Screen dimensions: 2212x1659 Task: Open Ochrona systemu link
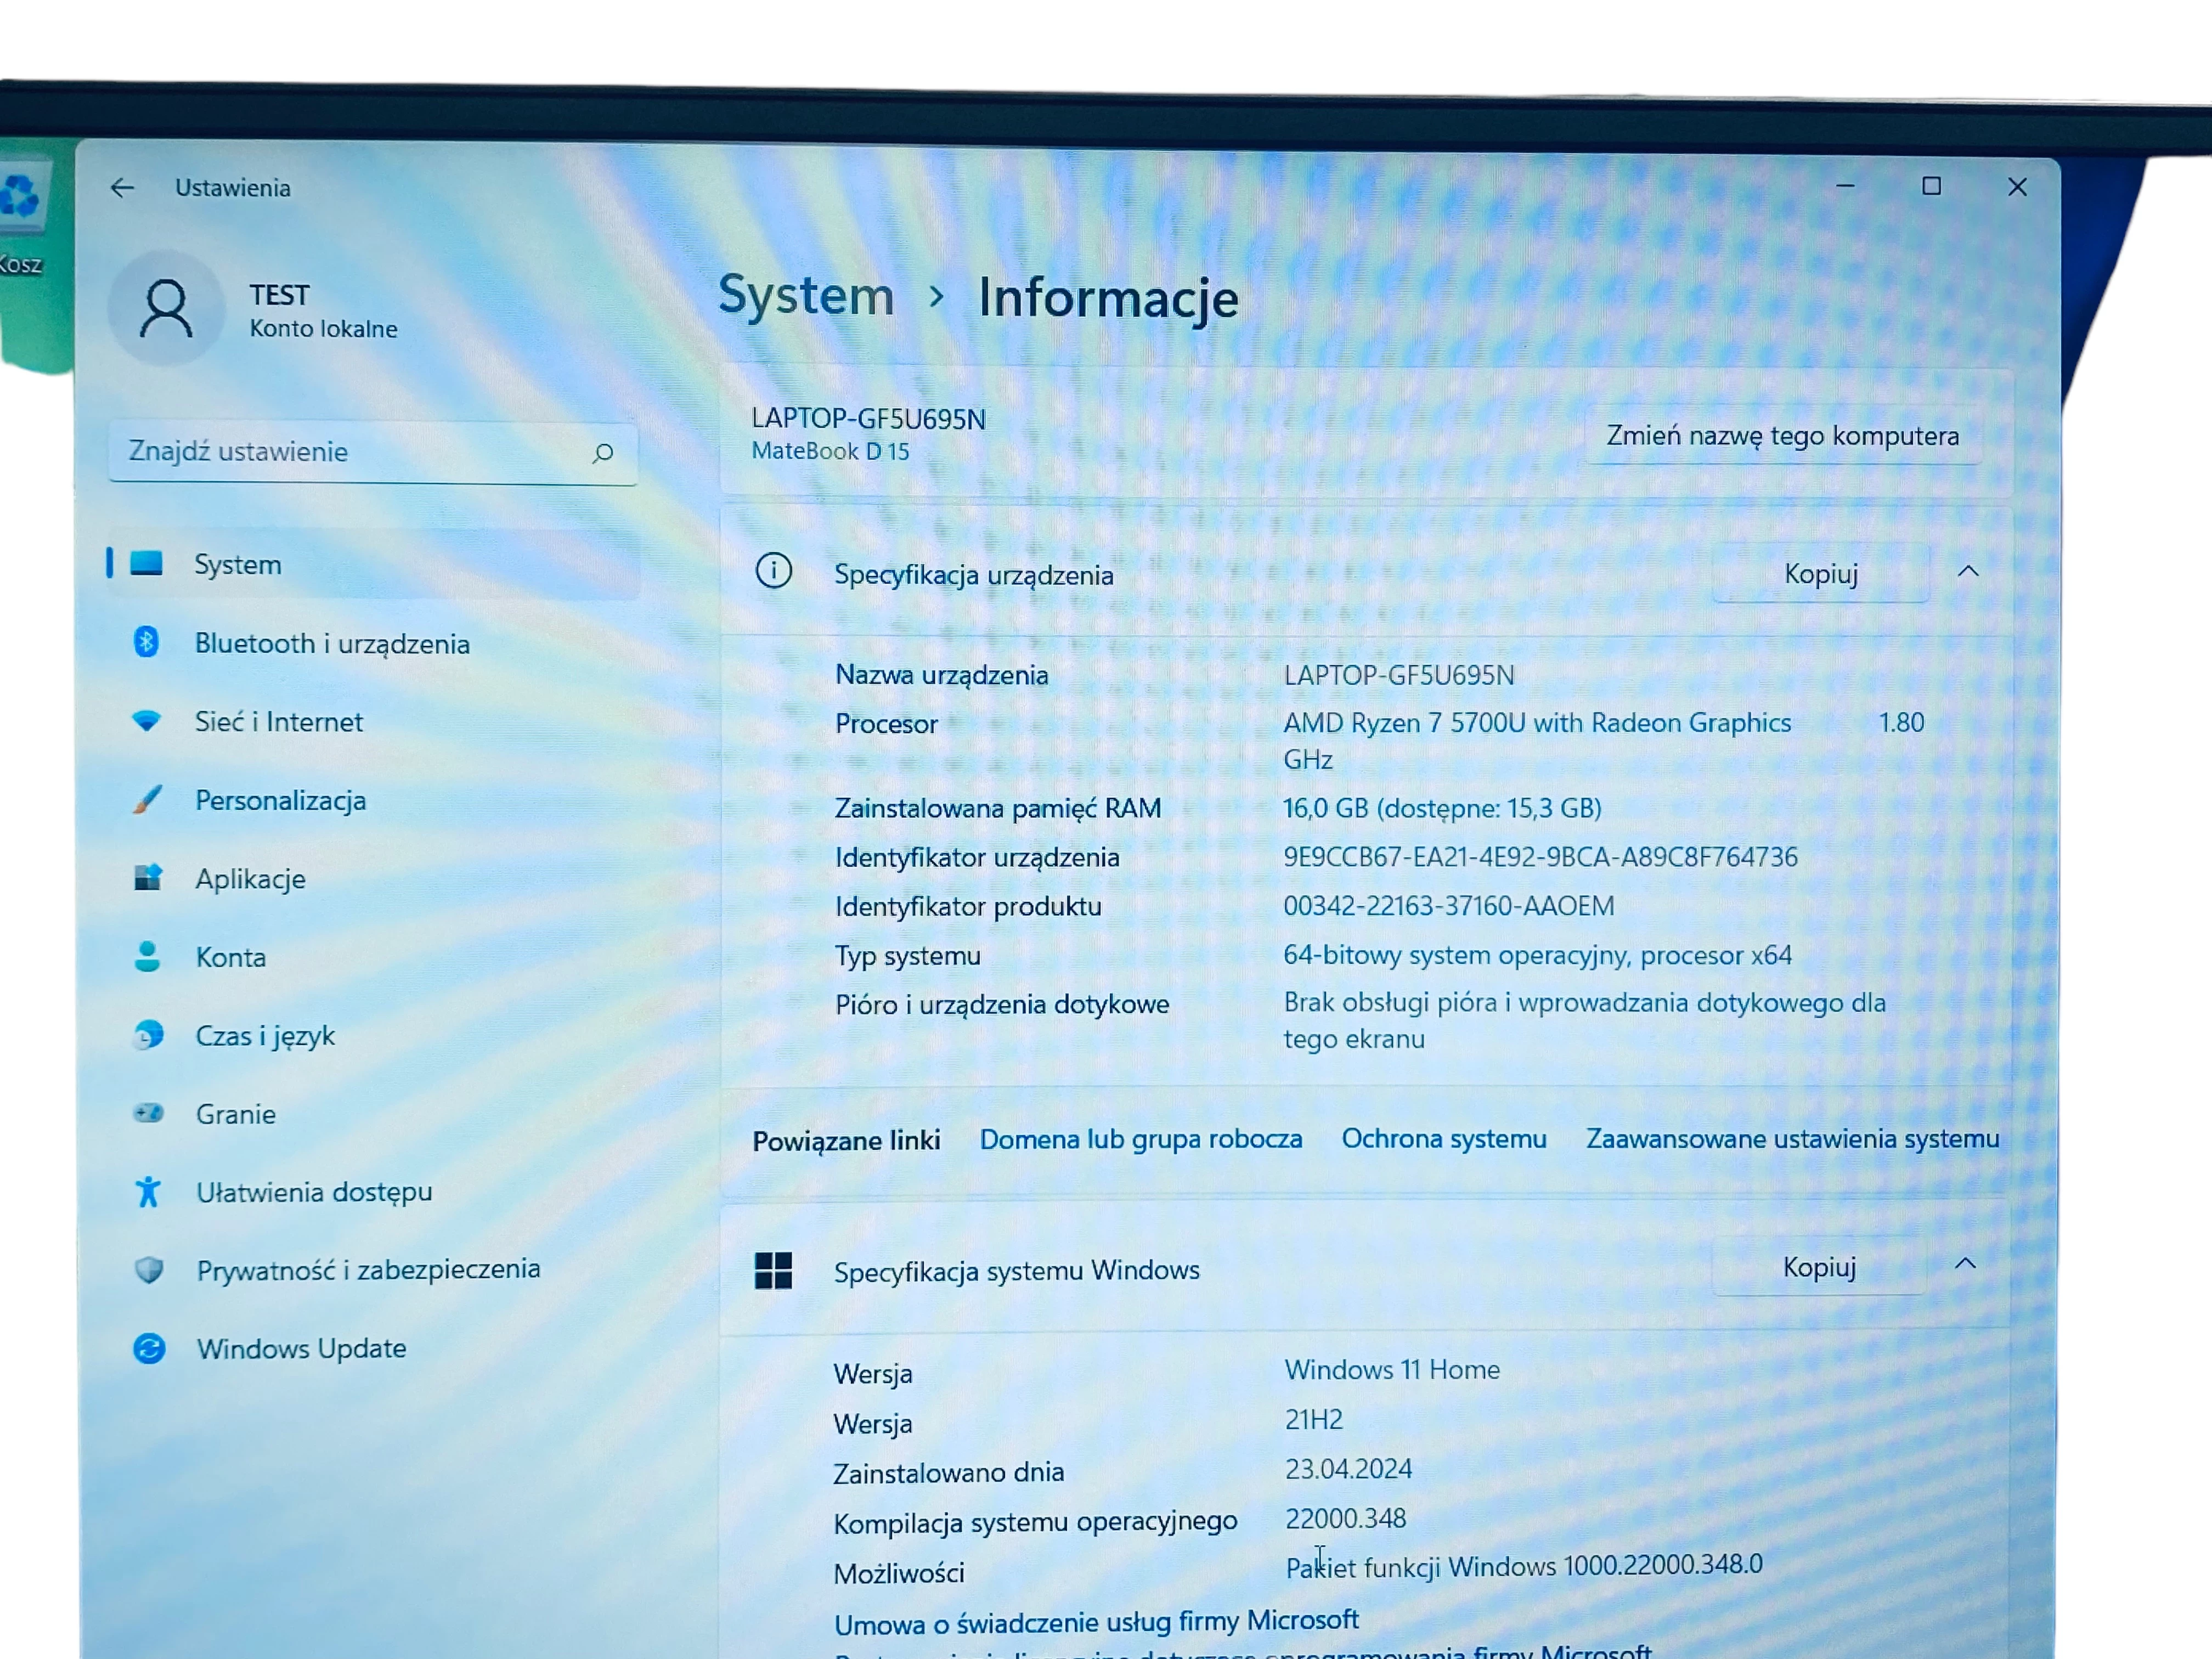tap(1444, 1138)
